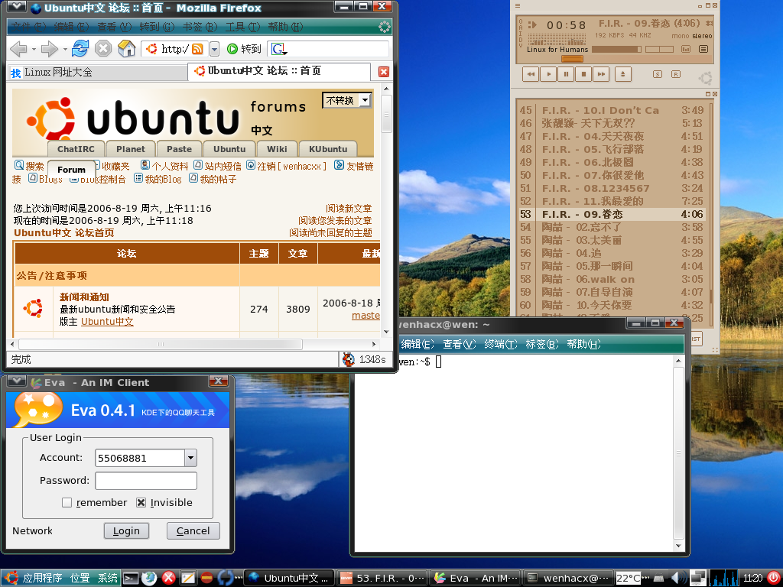Click the RSS feed icon in address bar
Viewport: 783px width, 587px height.
pyautogui.click(x=197, y=49)
